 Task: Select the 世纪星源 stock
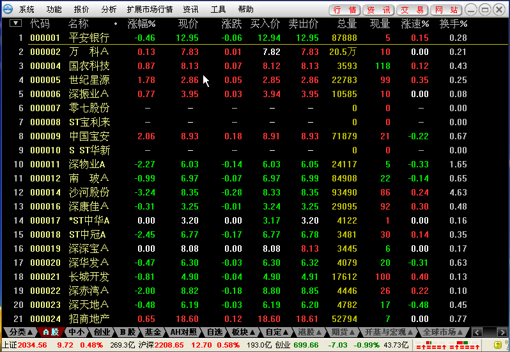pyautogui.click(x=255, y=80)
